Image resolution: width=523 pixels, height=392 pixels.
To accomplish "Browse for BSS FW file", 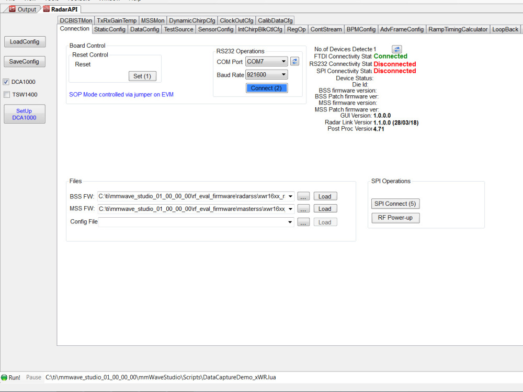I will tap(303, 196).
